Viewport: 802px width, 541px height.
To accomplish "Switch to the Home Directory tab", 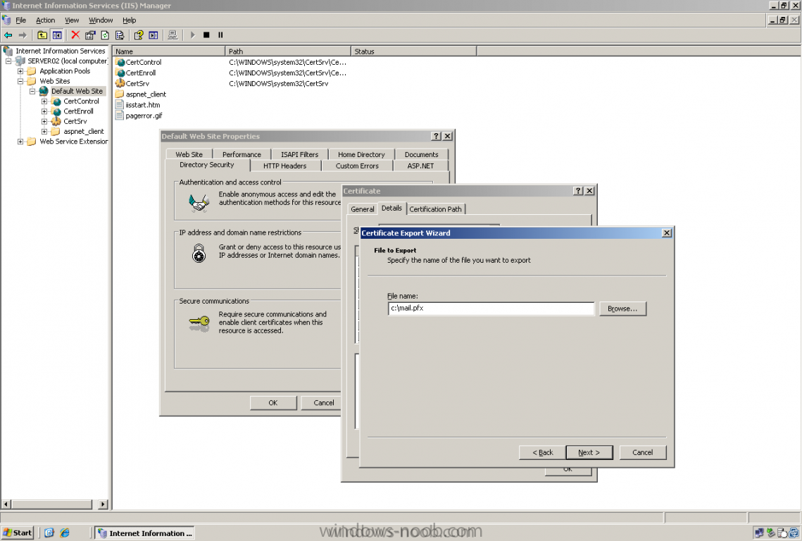I will [x=361, y=154].
